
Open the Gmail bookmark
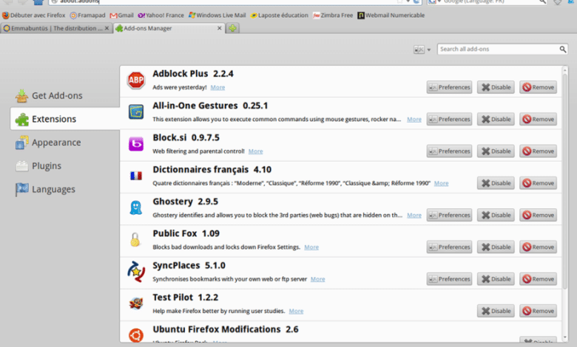[x=122, y=16]
